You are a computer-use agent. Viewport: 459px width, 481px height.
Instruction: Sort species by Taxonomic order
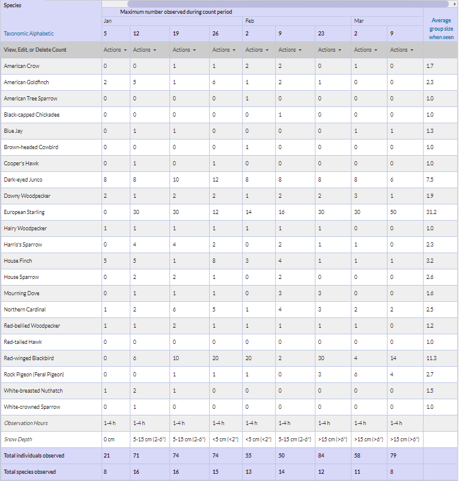pos(16,34)
